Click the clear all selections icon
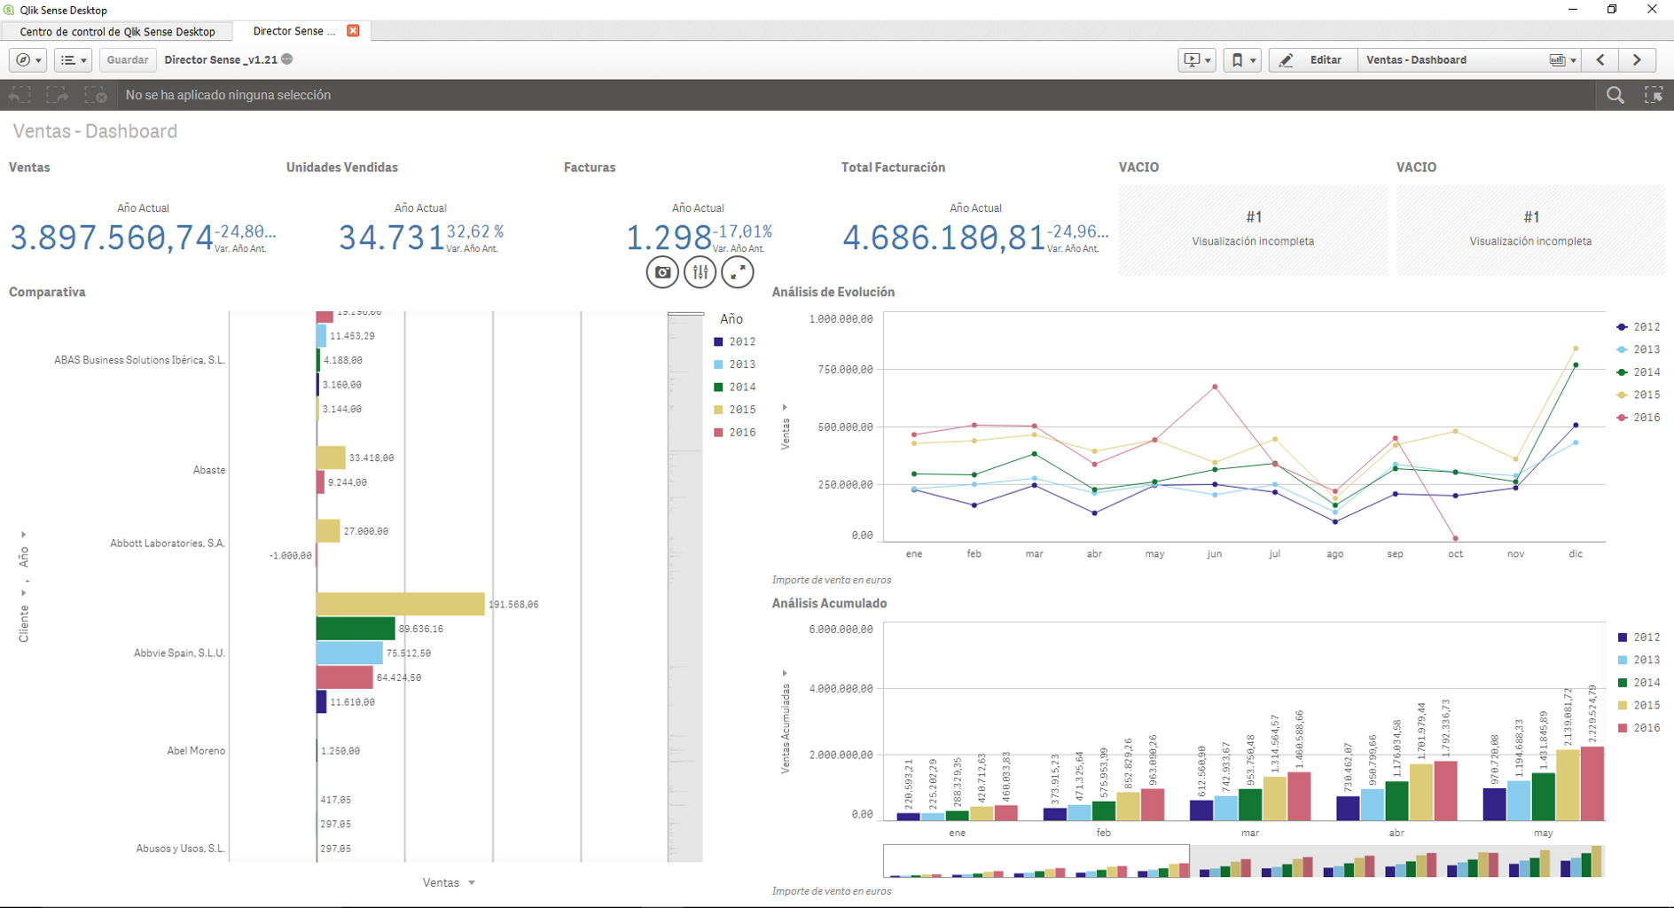 pos(96,95)
